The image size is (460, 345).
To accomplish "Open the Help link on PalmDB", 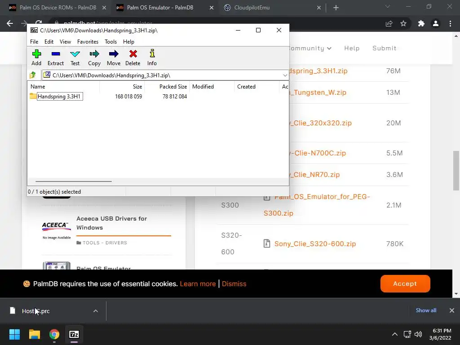I will point(352,48).
